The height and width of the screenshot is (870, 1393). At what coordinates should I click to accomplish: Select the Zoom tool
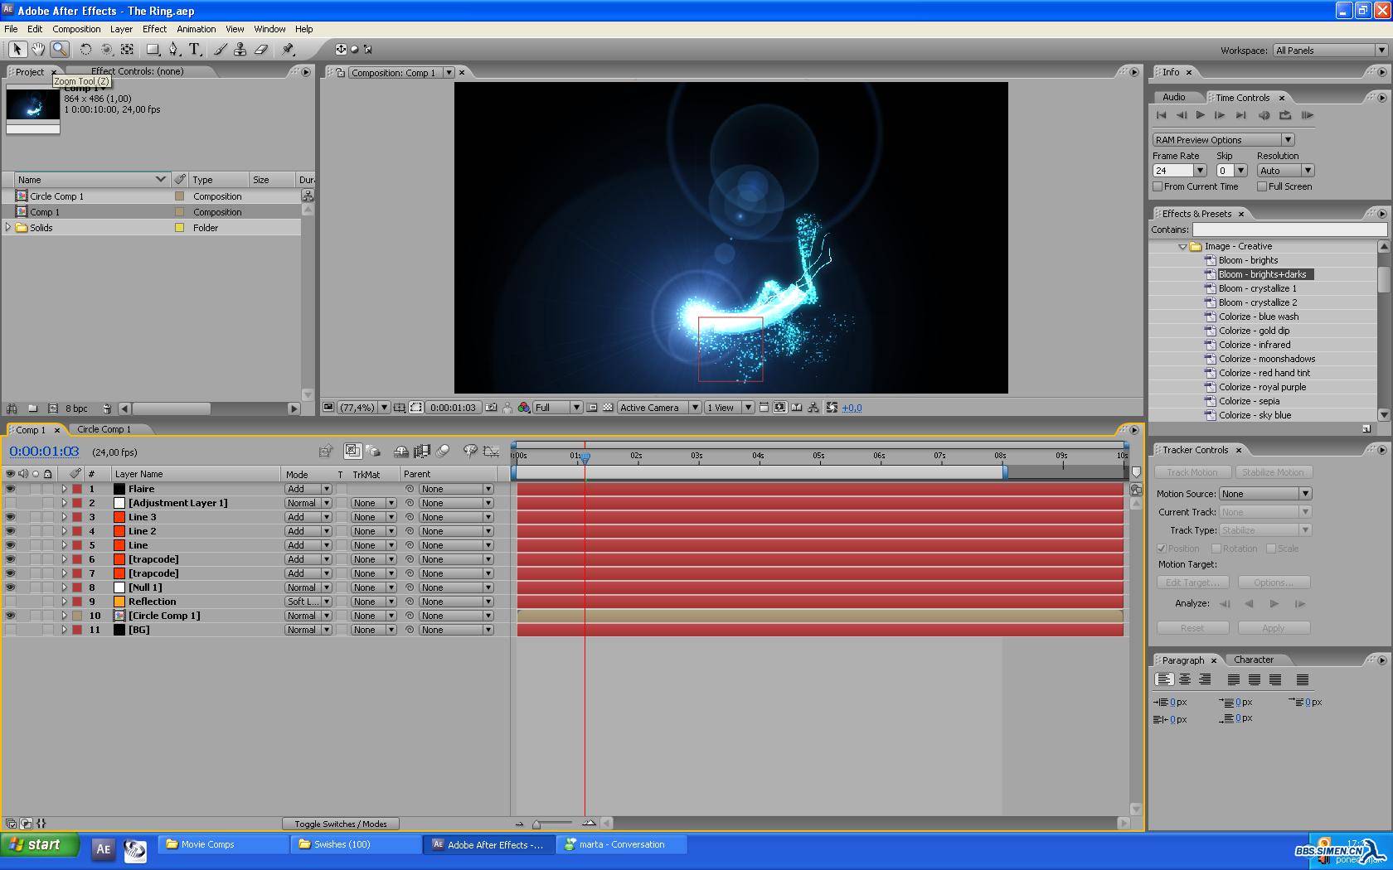59,50
